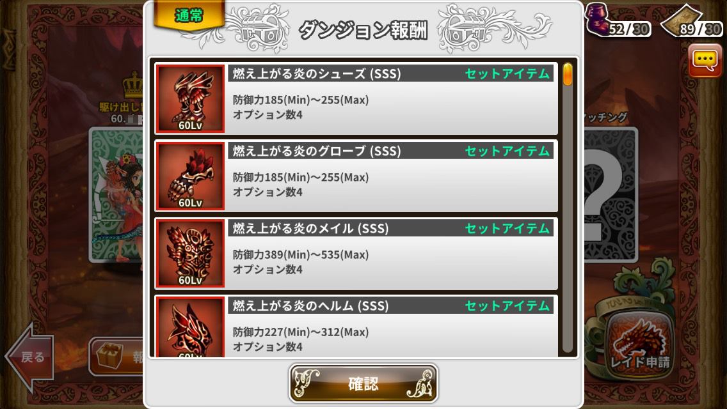727x409 pixels.
Task: Tap the 燃え上がる炎のシューズ boots icon
Action: tap(190, 98)
